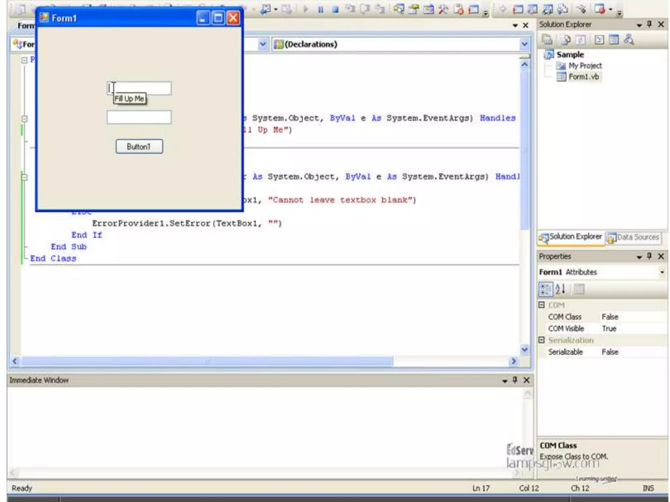Click the INS indicator in status bar
The width and height of the screenshot is (670, 502).
648,488
